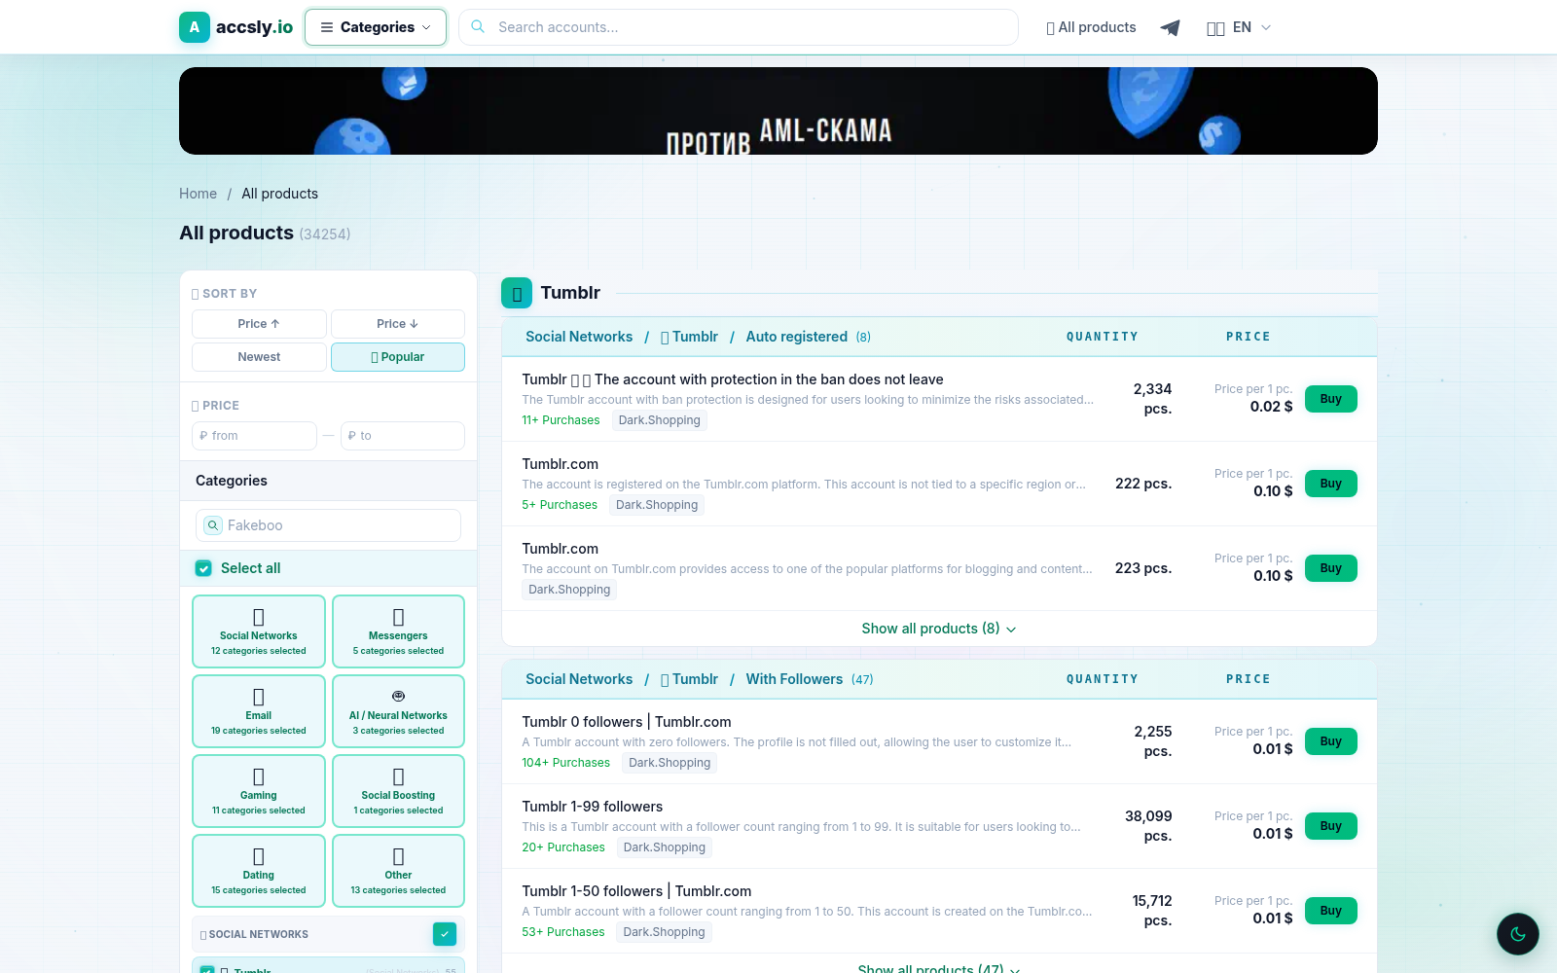
Task: Select the Gaming category tile
Action: point(259,791)
